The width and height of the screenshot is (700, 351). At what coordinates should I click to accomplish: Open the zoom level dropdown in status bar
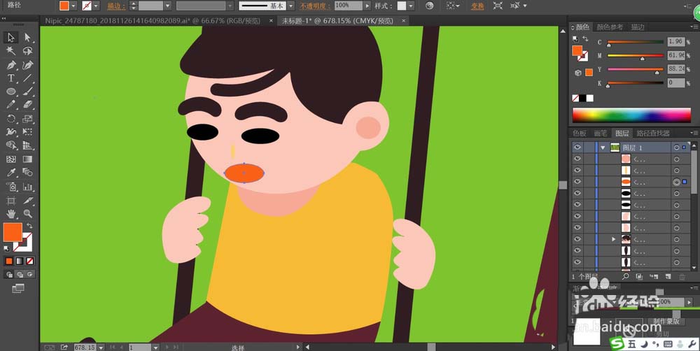(x=101, y=347)
